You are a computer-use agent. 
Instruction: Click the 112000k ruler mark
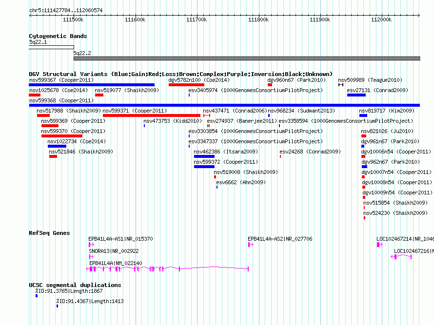(381, 19)
